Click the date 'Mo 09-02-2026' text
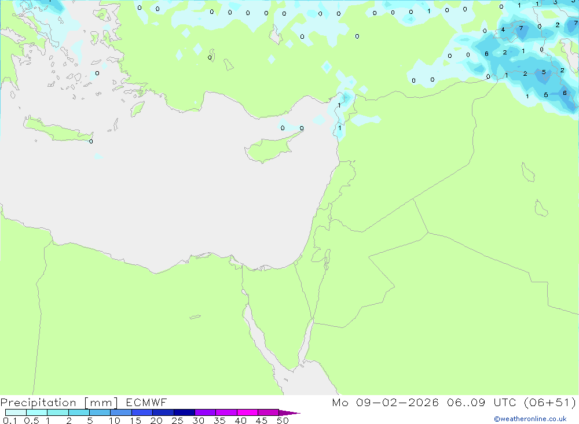Viewport: 579px width, 424px height. click(x=386, y=402)
